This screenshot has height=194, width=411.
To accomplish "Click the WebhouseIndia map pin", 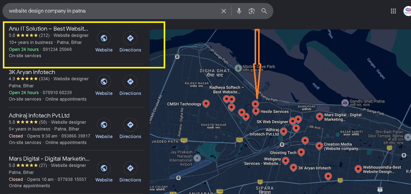I will [x=358, y=169].
